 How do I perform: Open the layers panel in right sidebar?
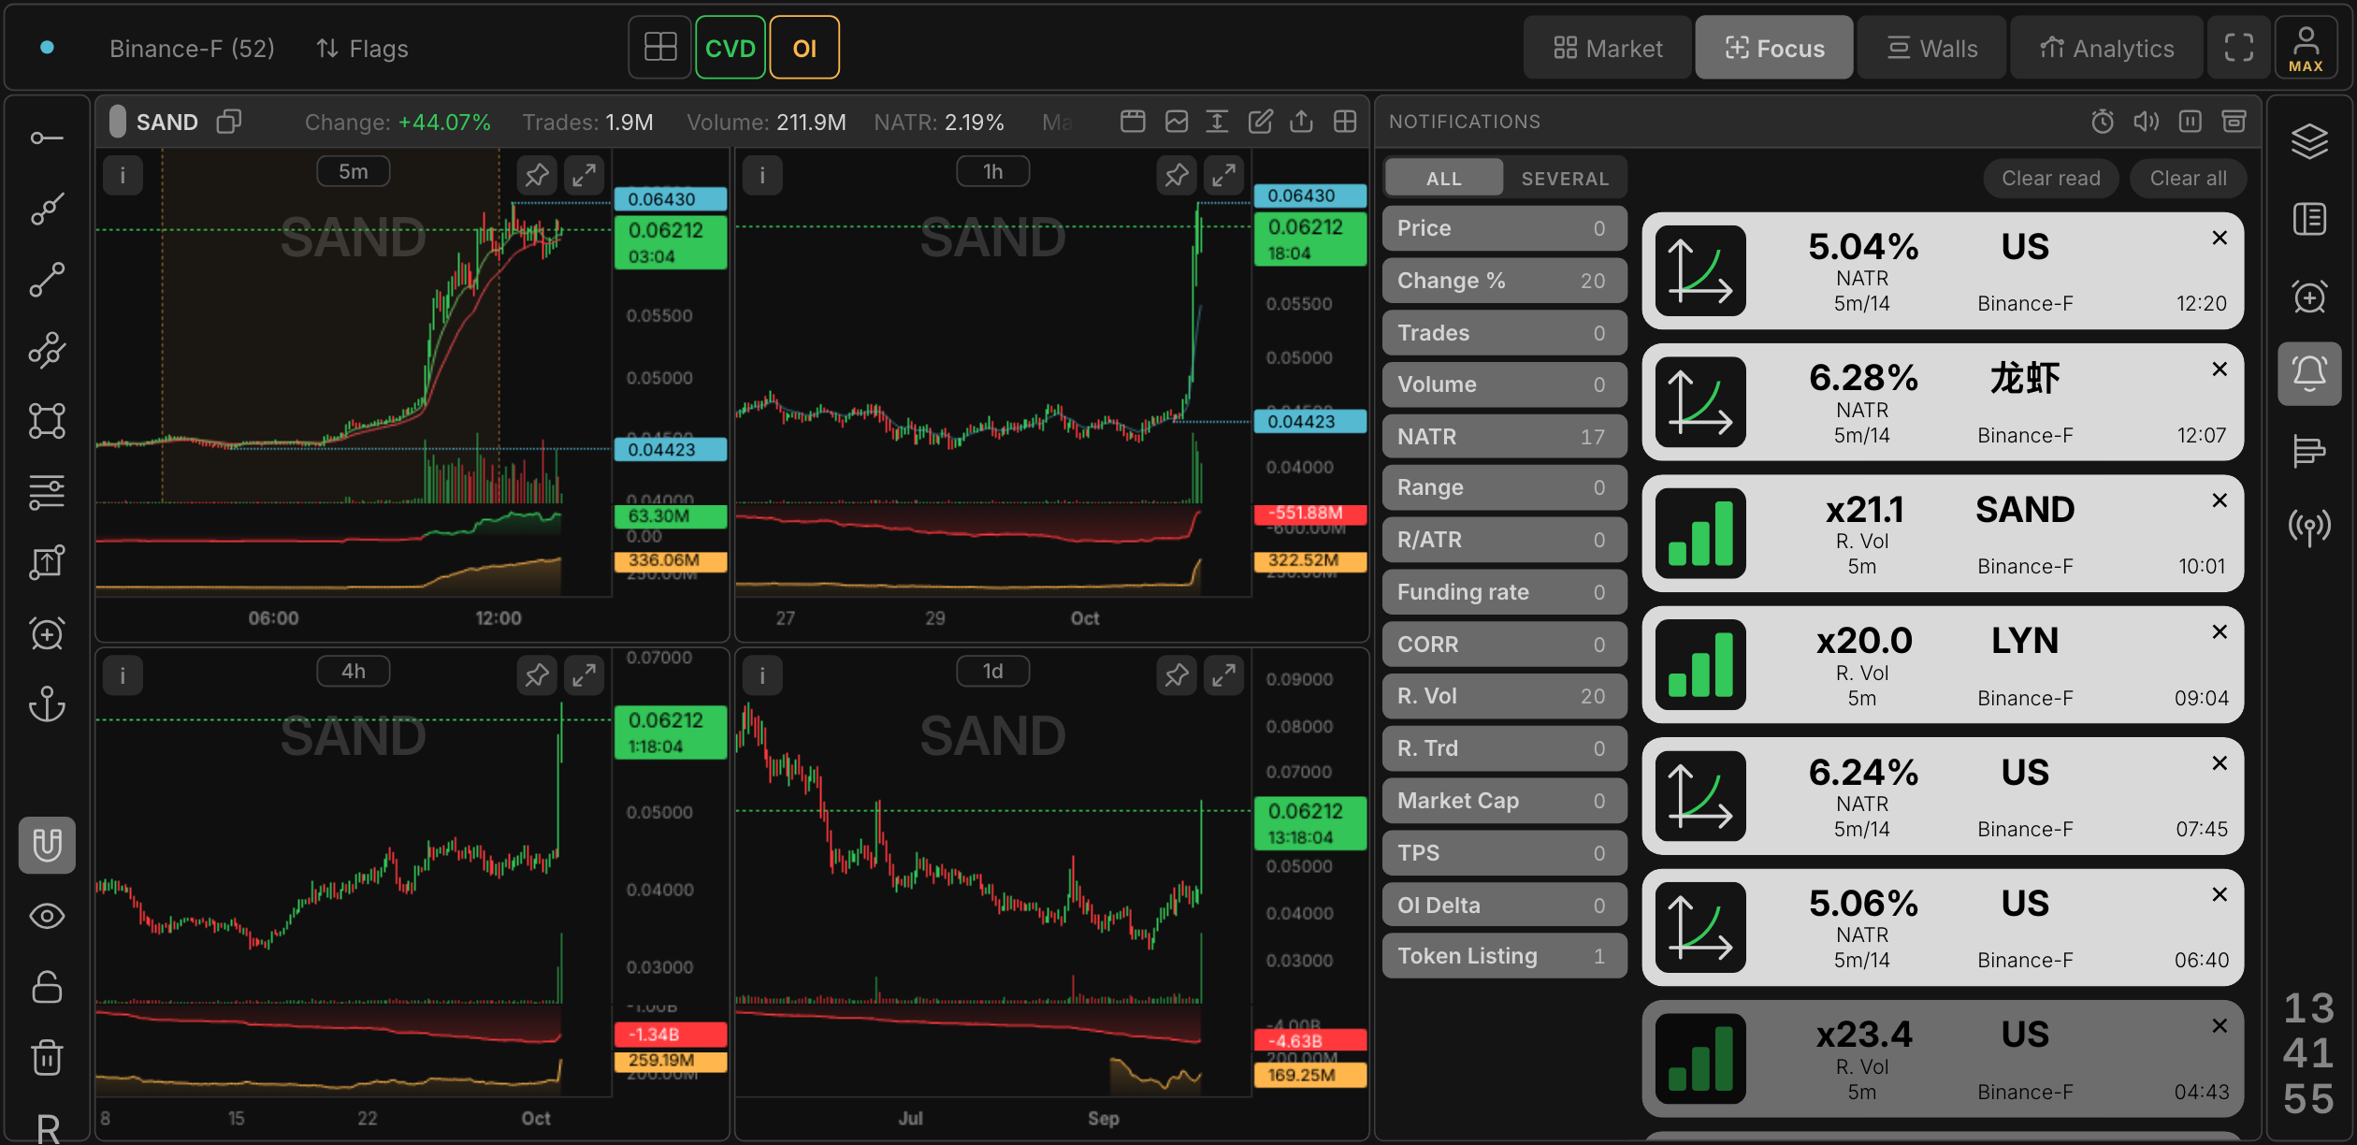pyautogui.click(x=2309, y=141)
